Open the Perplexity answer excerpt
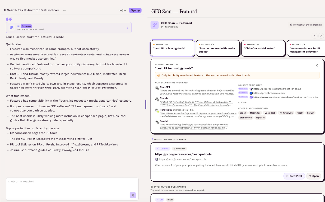The width and height of the screenshot is (325, 202). (x=198, y=115)
